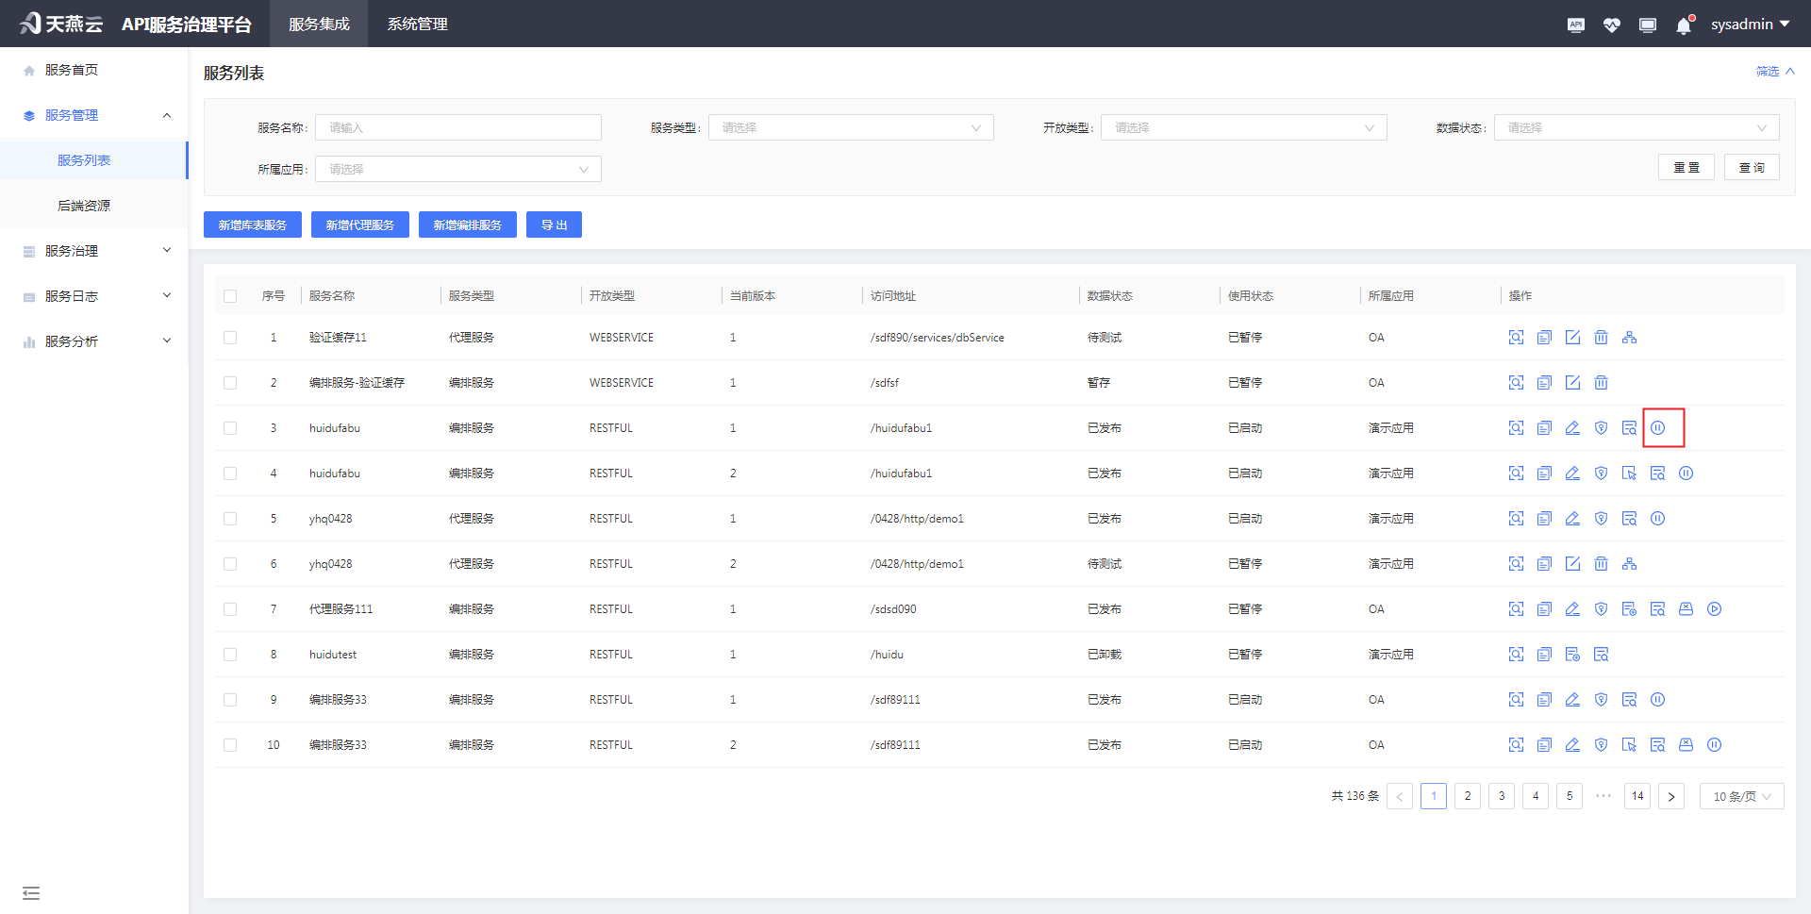
Task: Click the API monitor icon in header
Action: 1575,25
